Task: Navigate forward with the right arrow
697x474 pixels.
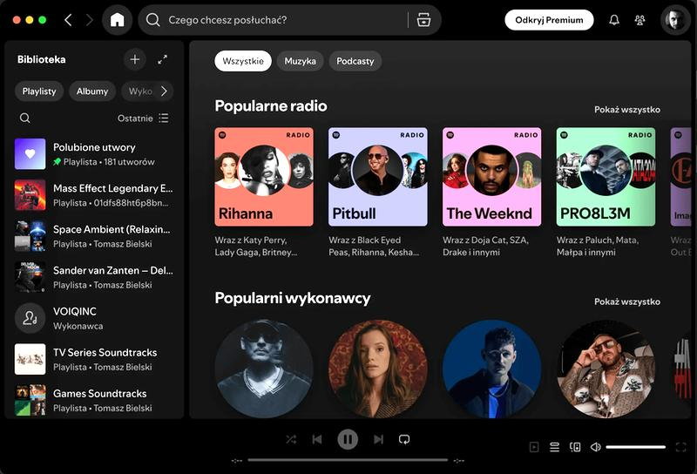Action: click(x=90, y=20)
